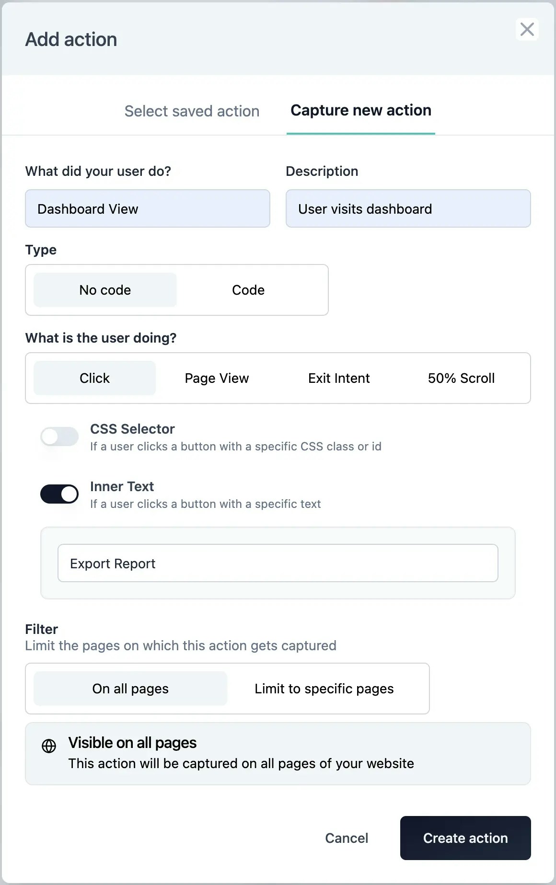Close the Add action dialog
This screenshot has height=885, width=556.
527,29
